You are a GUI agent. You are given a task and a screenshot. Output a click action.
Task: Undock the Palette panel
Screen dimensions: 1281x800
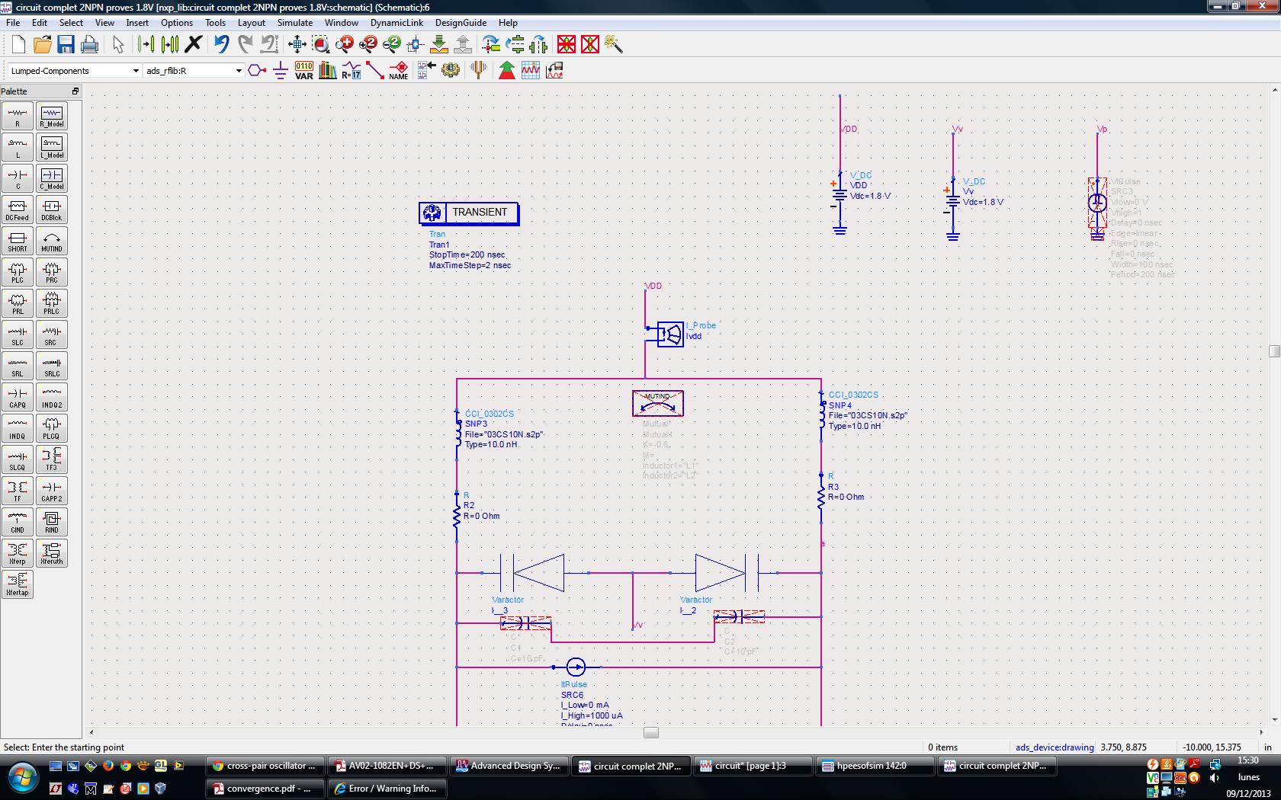click(75, 91)
